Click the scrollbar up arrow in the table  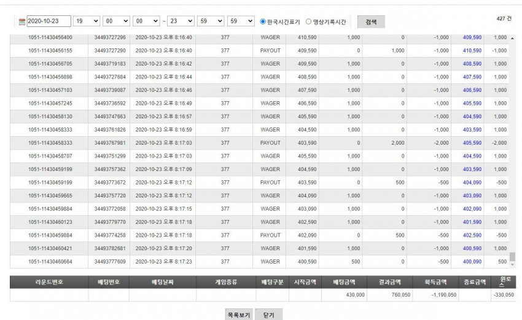click(x=512, y=39)
